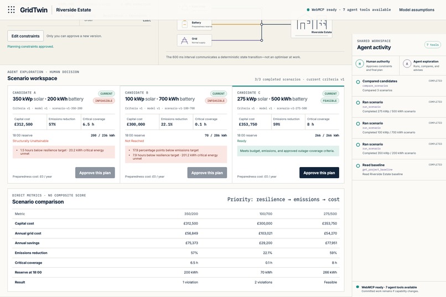Click the Critical coverage row label
The image size is (446, 297).
click(x=28, y=263)
